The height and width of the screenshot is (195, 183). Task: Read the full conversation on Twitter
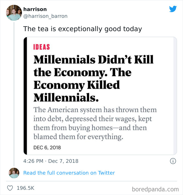click(69, 173)
